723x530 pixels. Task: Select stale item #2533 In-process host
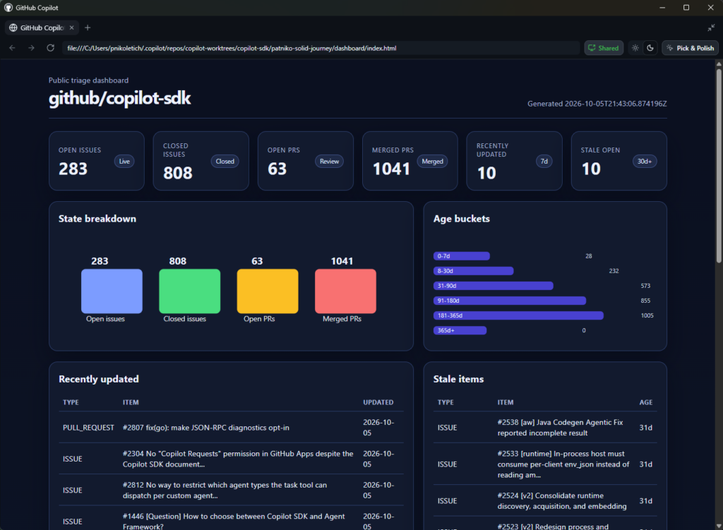coord(545,464)
